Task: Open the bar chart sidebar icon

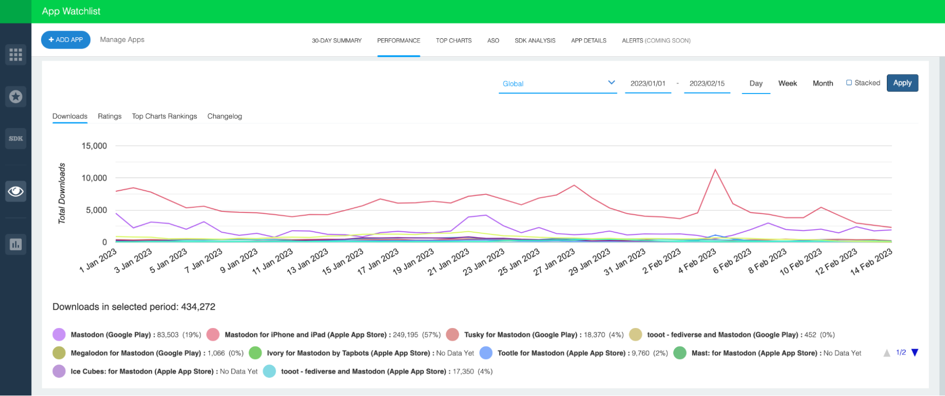Action: pyautogui.click(x=16, y=244)
